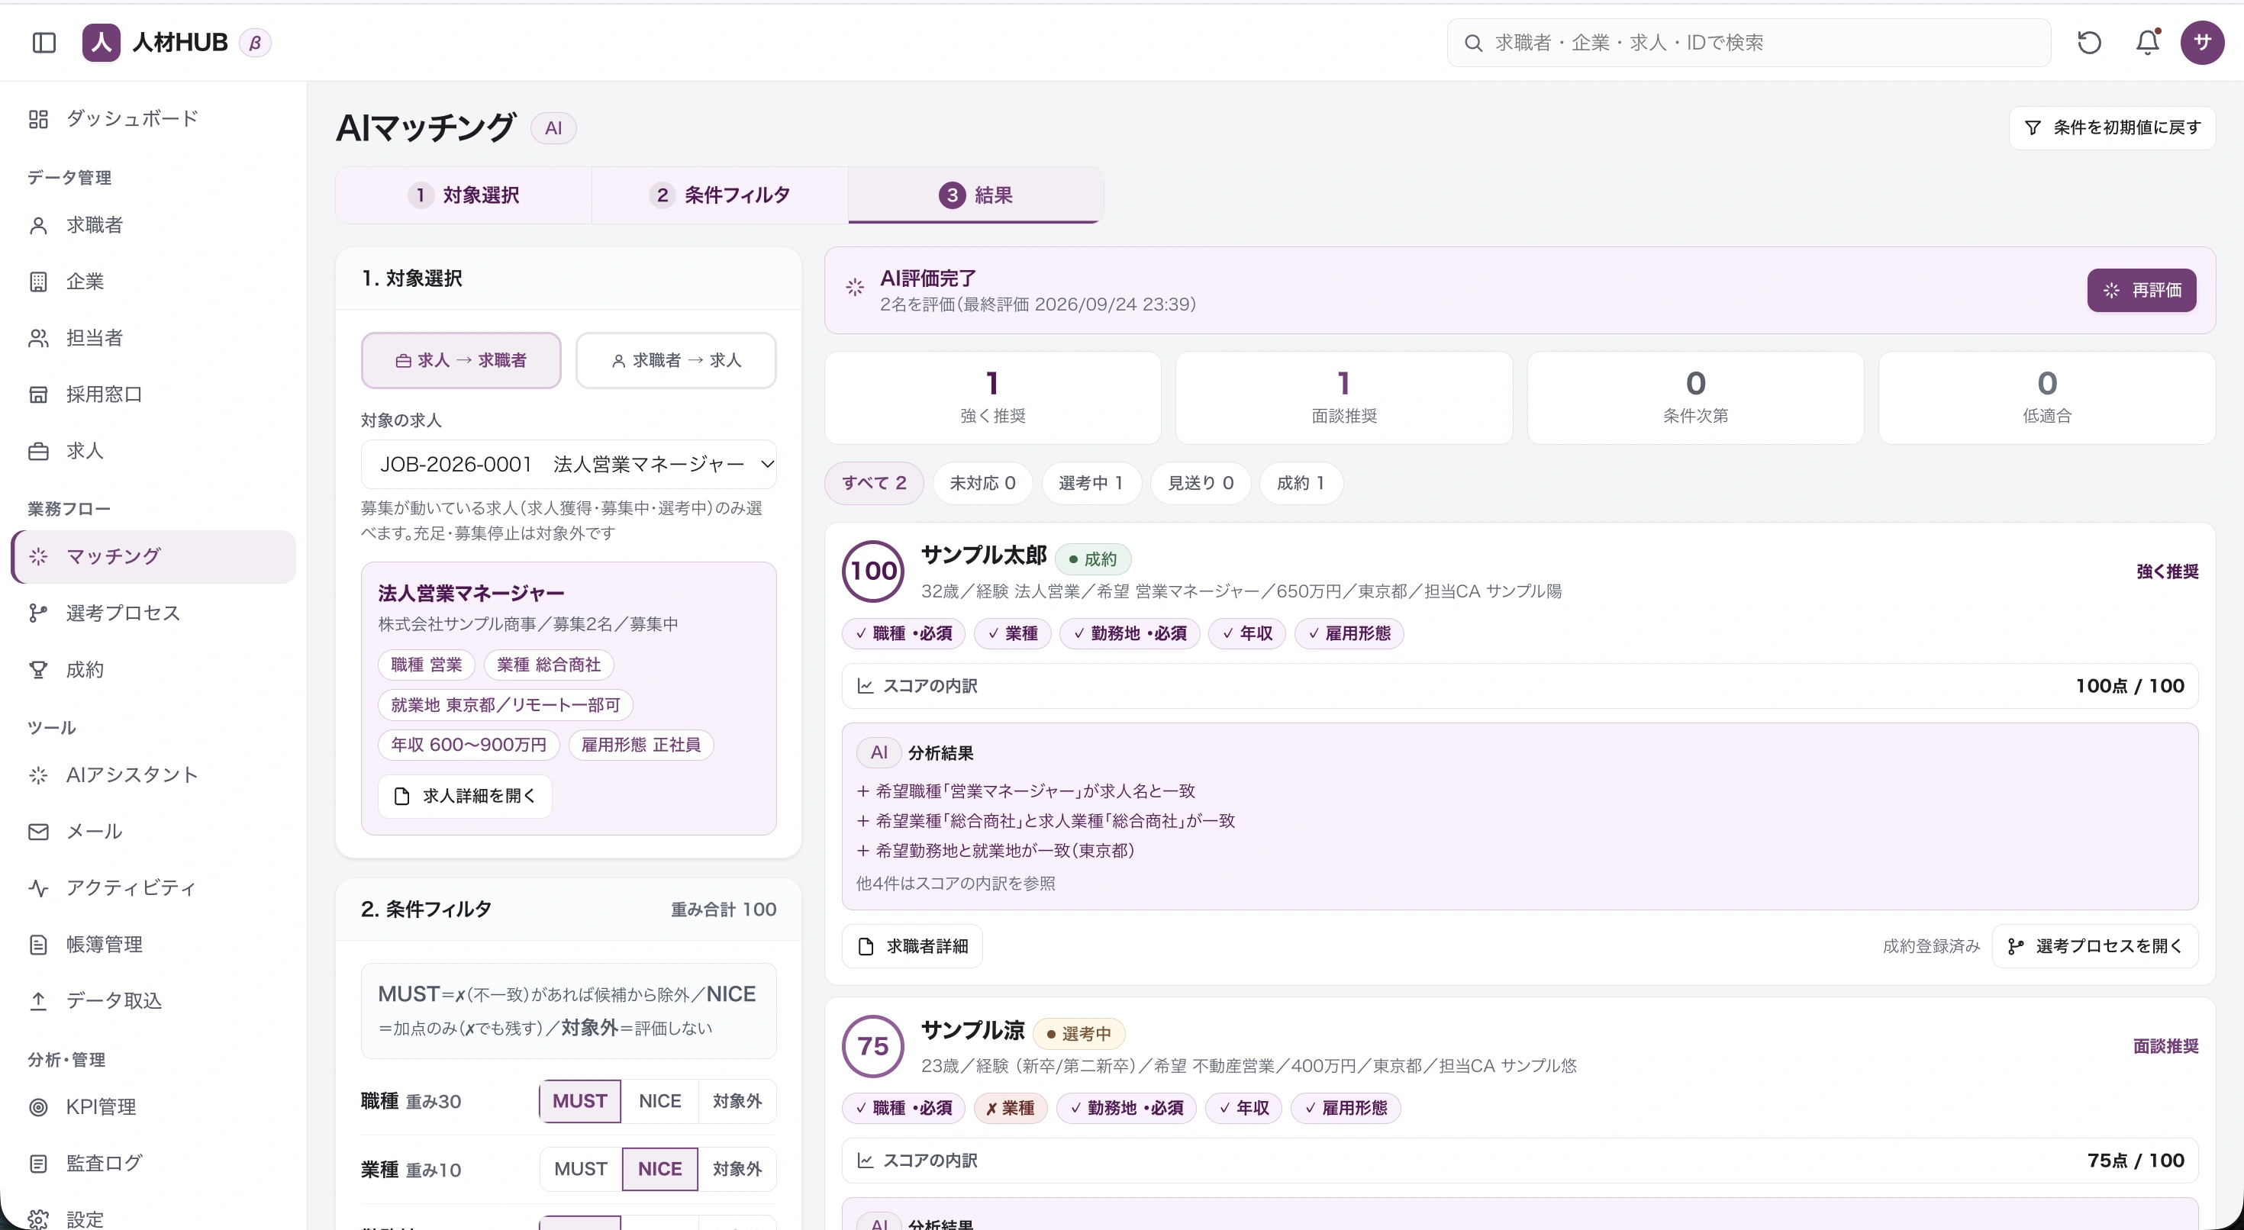This screenshot has width=2244, height=1230.
Task: Go to 求職者 in sidebar
Action: pyautogui.click(x=153, y=226)
